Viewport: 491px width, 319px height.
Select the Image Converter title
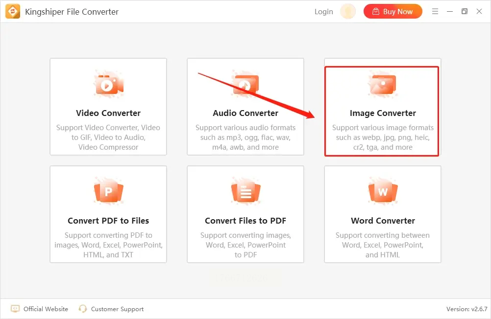383,113
